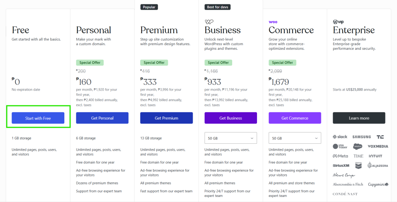Viewport: 397px width, 202px height.
Task: Click the Get Personal button
Action: [102, 118]
